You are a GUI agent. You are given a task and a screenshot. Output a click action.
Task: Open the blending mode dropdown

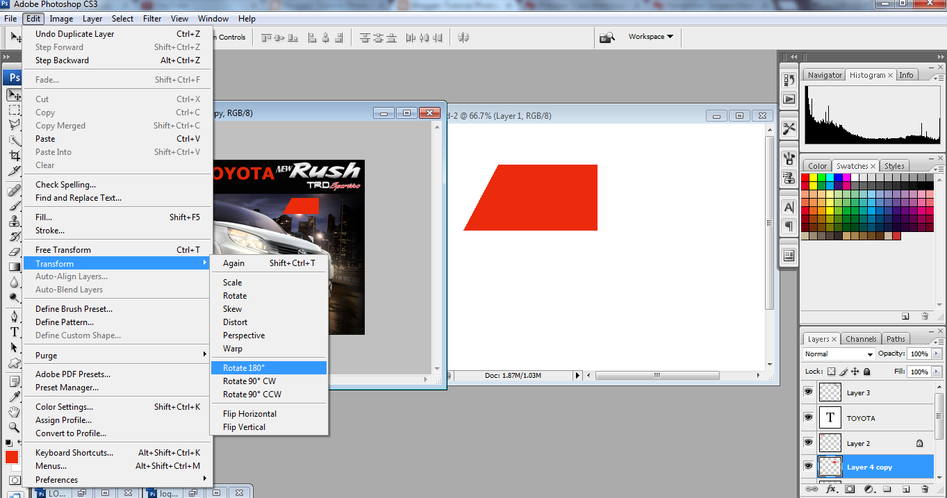click(838, 354)
